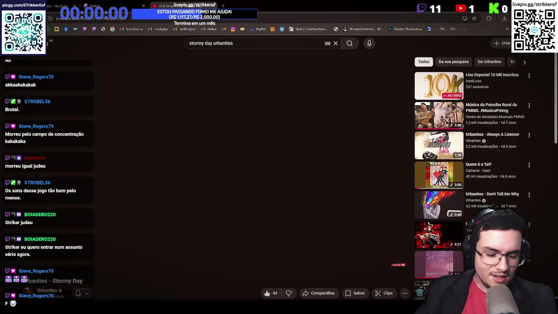This screenshot has height=314, width=558.
Task: Open the browser extensions puzzle icon
Action: [489, 18]
